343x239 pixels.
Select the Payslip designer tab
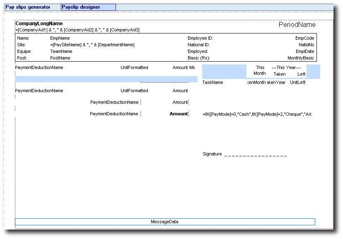coord(81,7)
